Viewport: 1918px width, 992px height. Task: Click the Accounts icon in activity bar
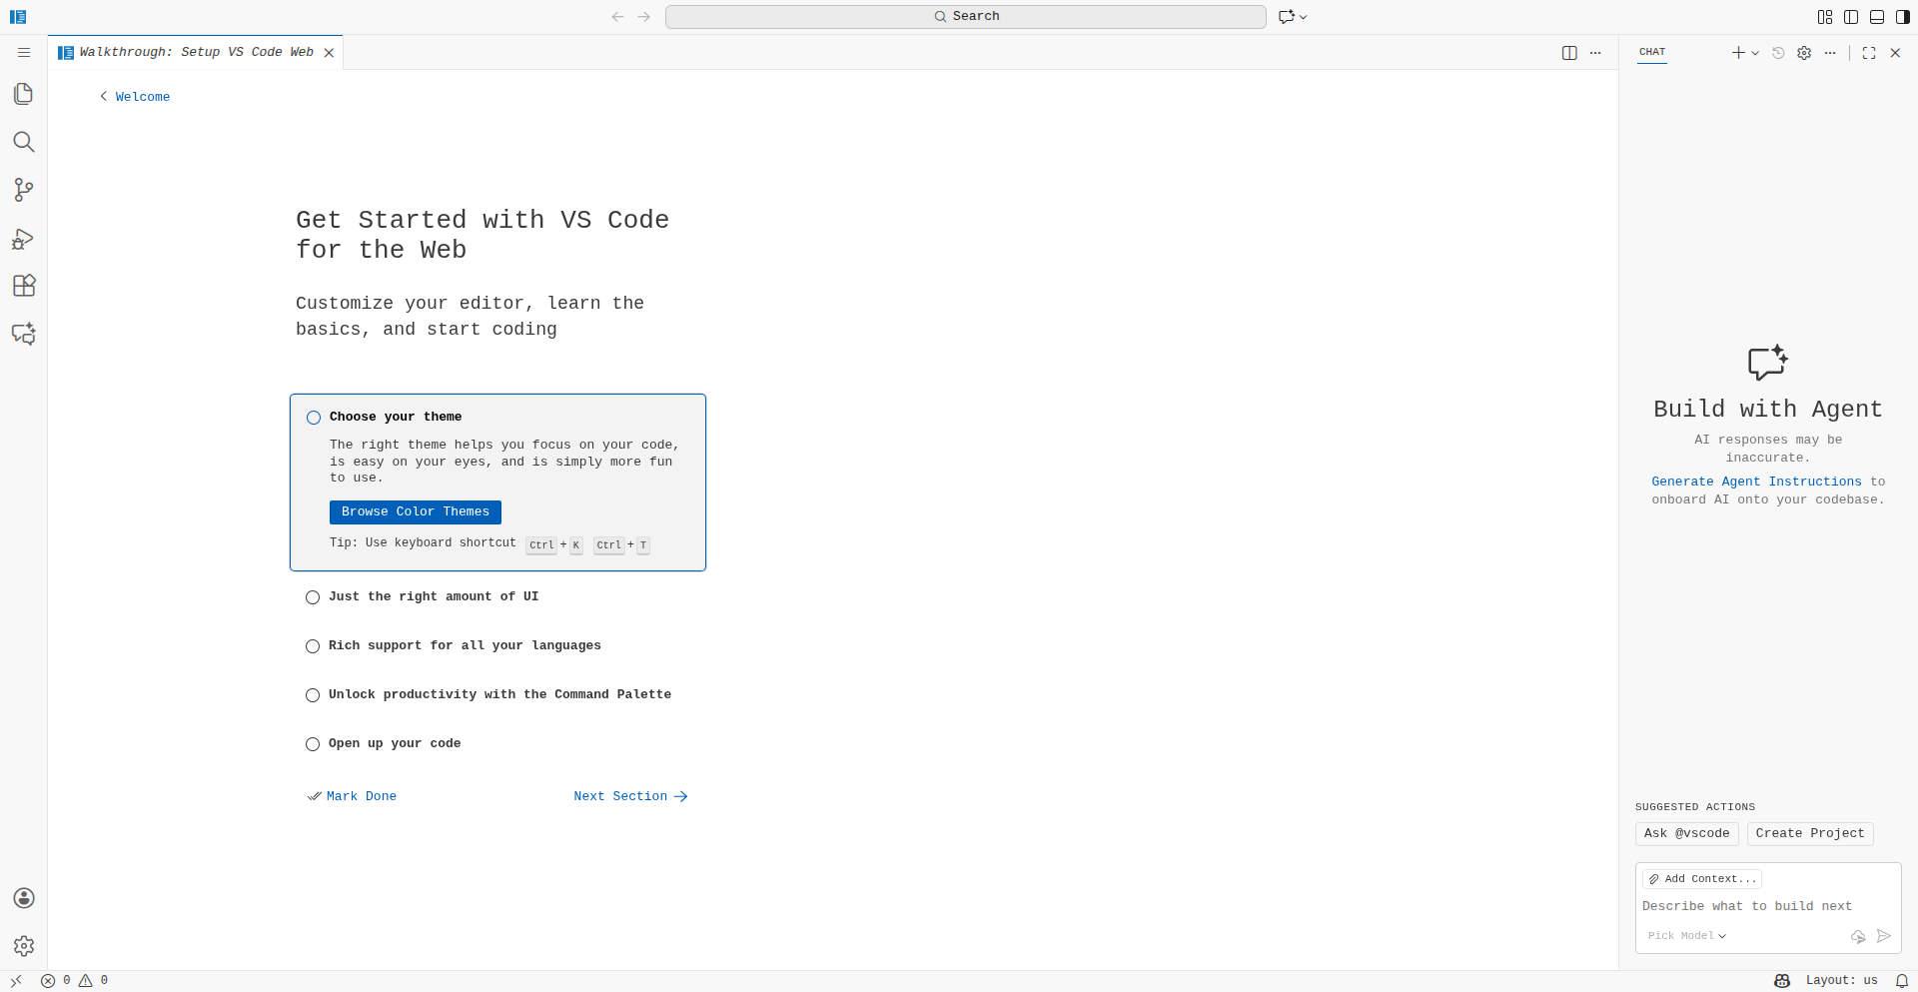coord(24,898)
